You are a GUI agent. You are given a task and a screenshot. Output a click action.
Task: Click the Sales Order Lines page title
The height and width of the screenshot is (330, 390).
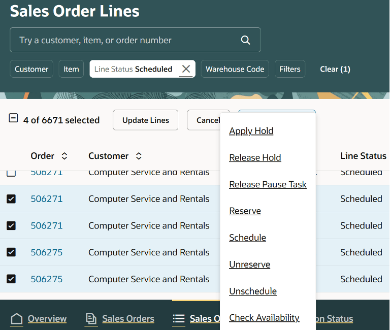[75, 11]
